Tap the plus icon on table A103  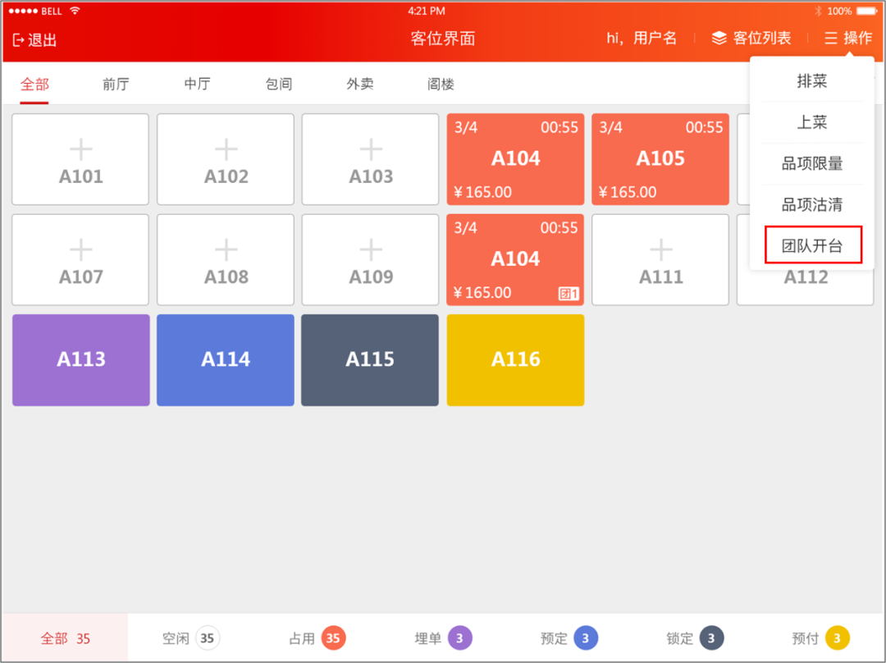point(371,150)
